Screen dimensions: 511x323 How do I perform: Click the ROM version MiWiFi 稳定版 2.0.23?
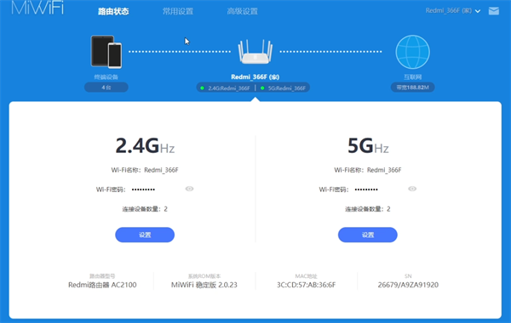point(204,285)
